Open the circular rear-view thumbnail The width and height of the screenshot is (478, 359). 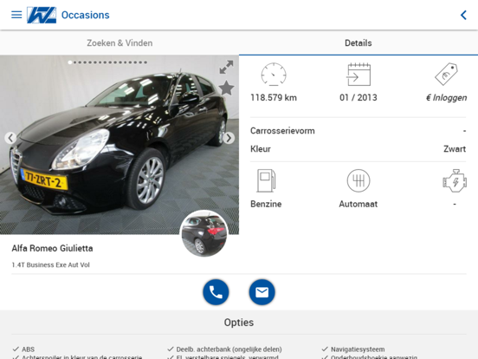click(204, 233)
